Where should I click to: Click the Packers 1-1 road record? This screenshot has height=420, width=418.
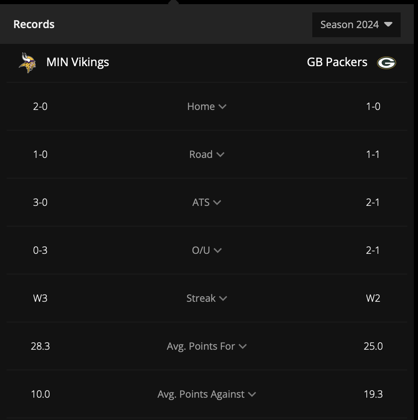(x=373, y=155)
